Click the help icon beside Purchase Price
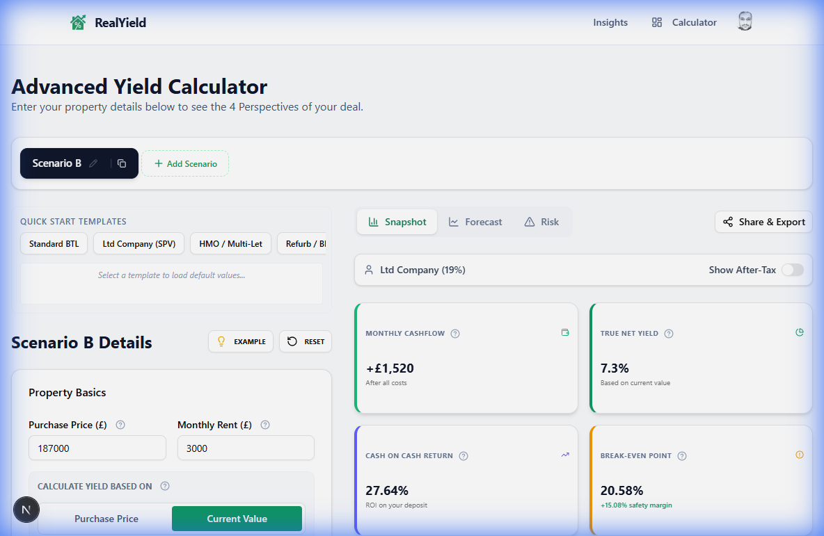 click(x=120, y=425)
